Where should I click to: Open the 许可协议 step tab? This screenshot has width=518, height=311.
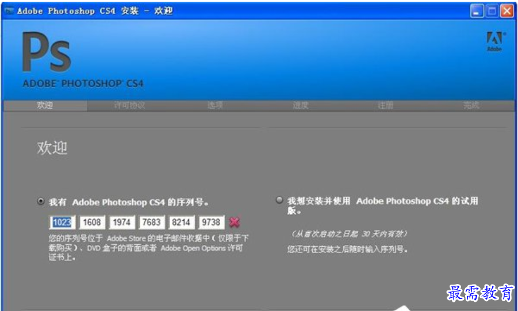tap(129, 105)
